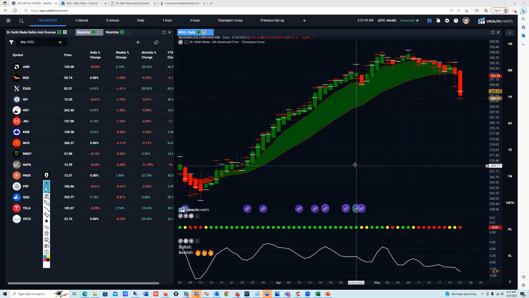The width and height of the screenshot is (529, 298).
Task: Click the teal trend arrow event marker
Action: [356, 209]
